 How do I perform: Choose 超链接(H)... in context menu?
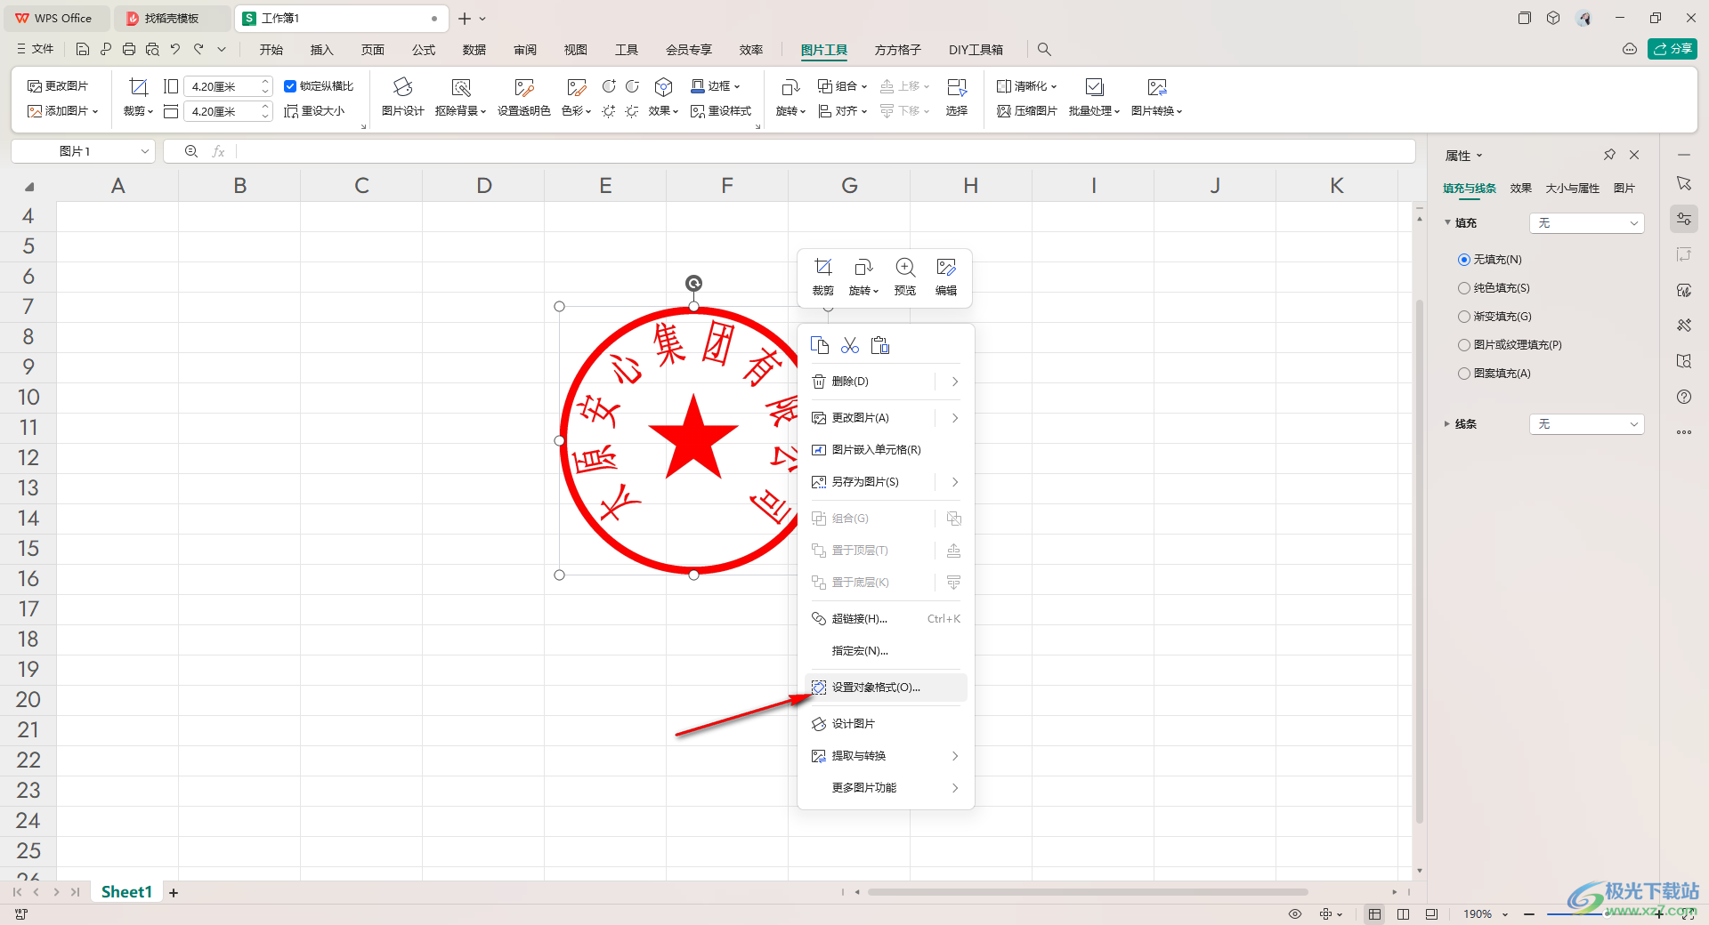point(886,619)
